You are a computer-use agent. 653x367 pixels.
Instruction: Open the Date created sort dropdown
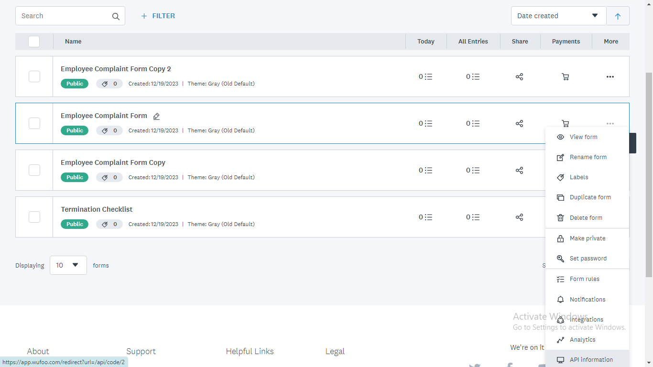pos(558,16)
